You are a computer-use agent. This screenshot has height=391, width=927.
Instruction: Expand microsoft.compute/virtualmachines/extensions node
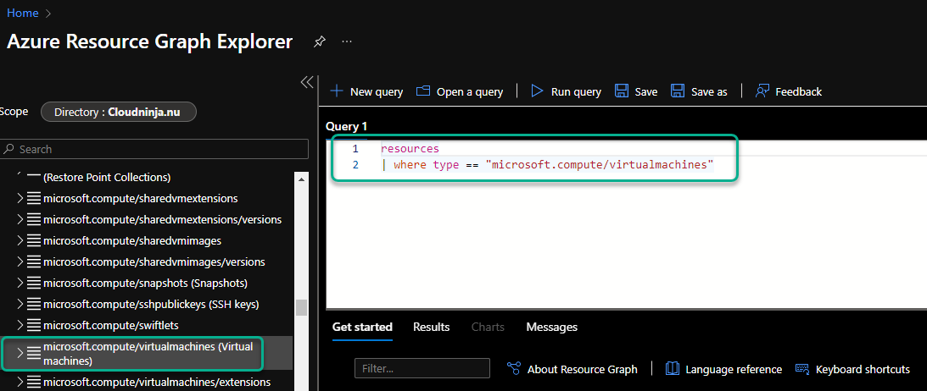pyautogui.click(x=20, y=382)
